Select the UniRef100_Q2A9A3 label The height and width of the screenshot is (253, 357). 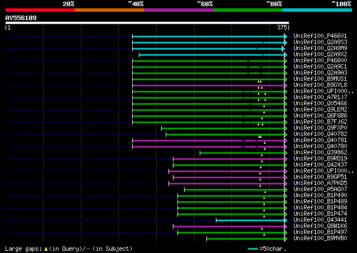(x=320, y=73)
